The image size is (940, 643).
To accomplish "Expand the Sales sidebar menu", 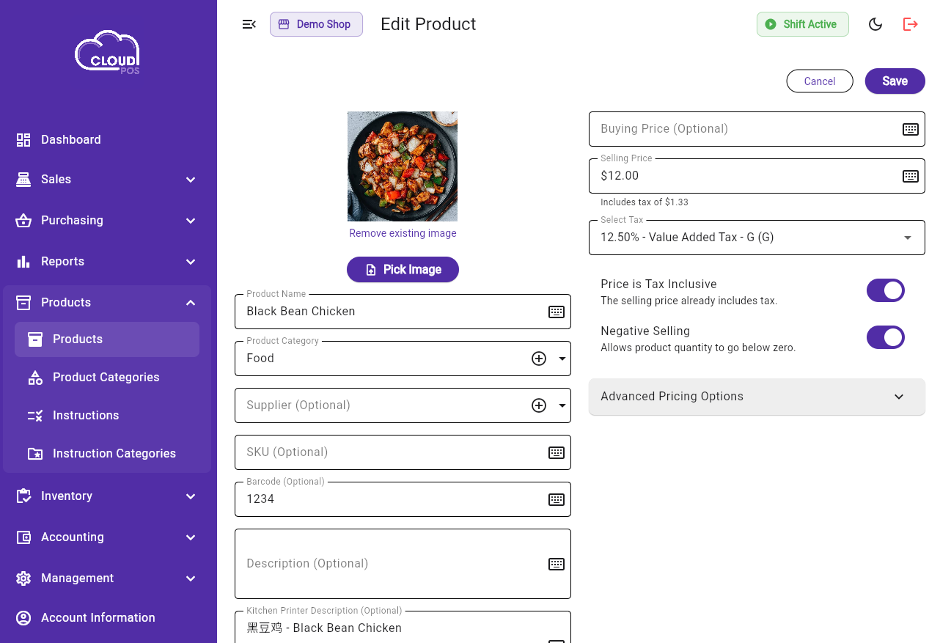I will coord(107,180).
